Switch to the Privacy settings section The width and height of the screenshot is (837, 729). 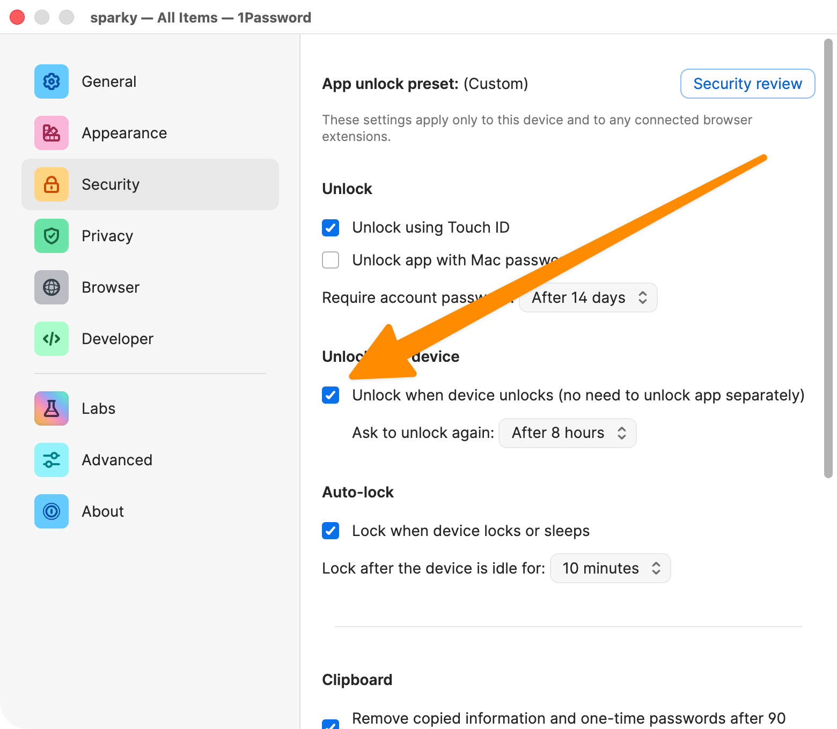coord(107,236)
